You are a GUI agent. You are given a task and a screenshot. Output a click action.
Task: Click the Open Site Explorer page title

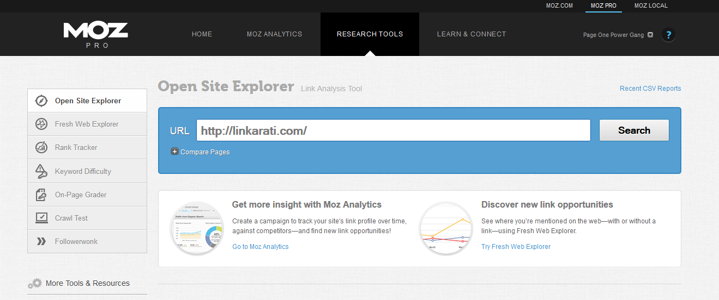pos(226,86)
